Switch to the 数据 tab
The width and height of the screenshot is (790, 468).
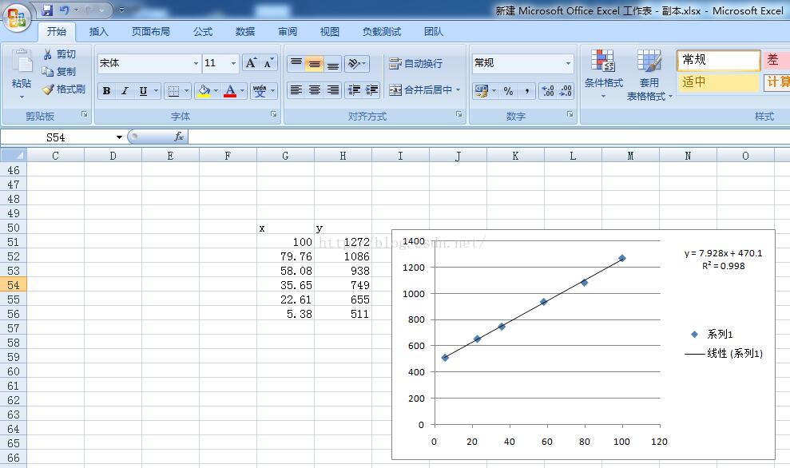tap(245, 32)
